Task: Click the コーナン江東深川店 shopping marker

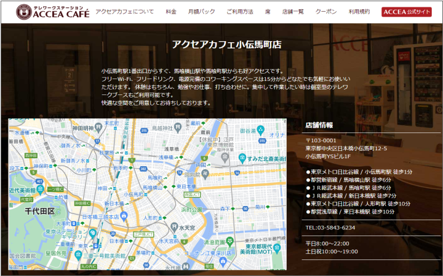Action: [x=223, y=261]
